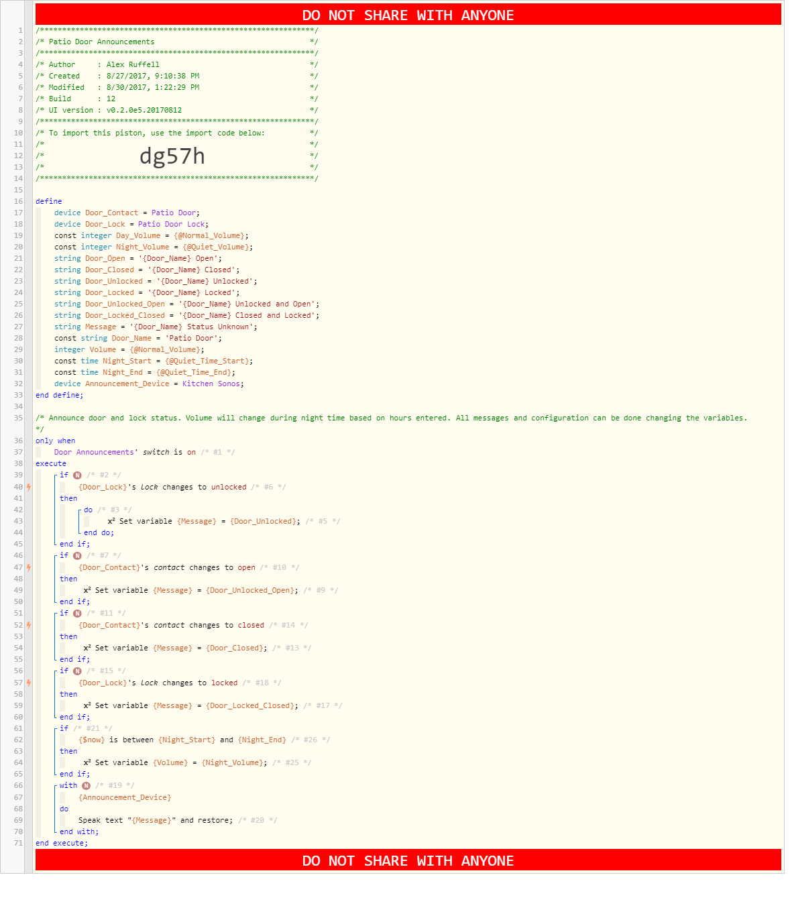Viewport: 790px width, 922px height.
Task: Click lightning bolt beside contact changes to open
Action: 29,567
